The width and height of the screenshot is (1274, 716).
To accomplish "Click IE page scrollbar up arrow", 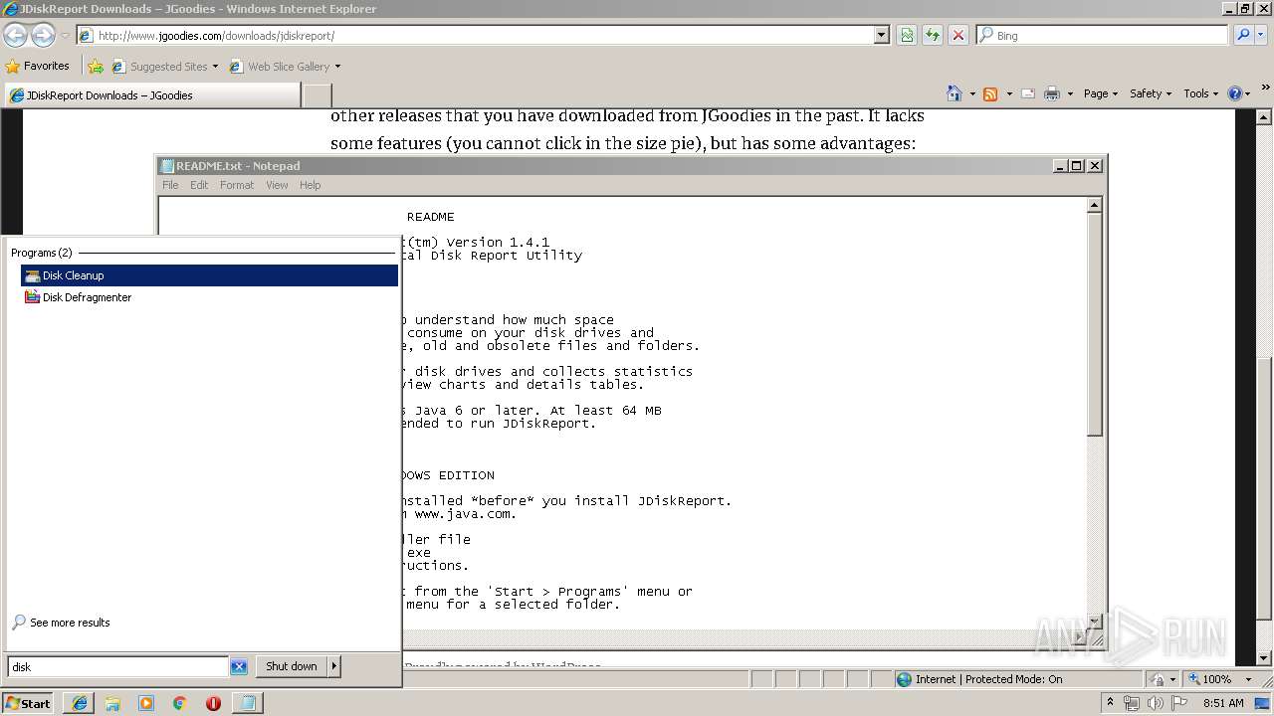I will pyautogui.click(x=1264, y=117).
